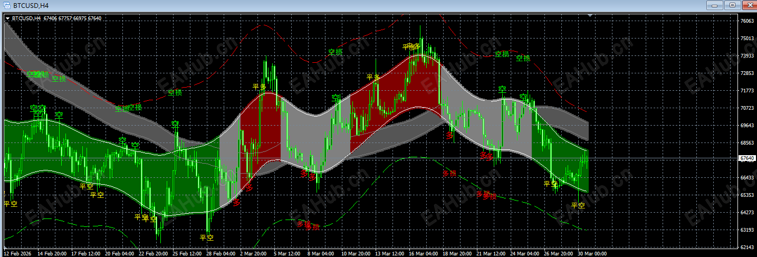Select price scale value 76063
This screenshot has width=757, height=257.
tap(746, 21)
